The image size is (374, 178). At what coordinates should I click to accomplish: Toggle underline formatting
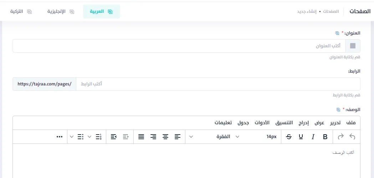click(x=301, y=137)
